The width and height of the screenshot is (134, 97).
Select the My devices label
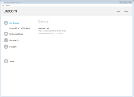point(14,23)
